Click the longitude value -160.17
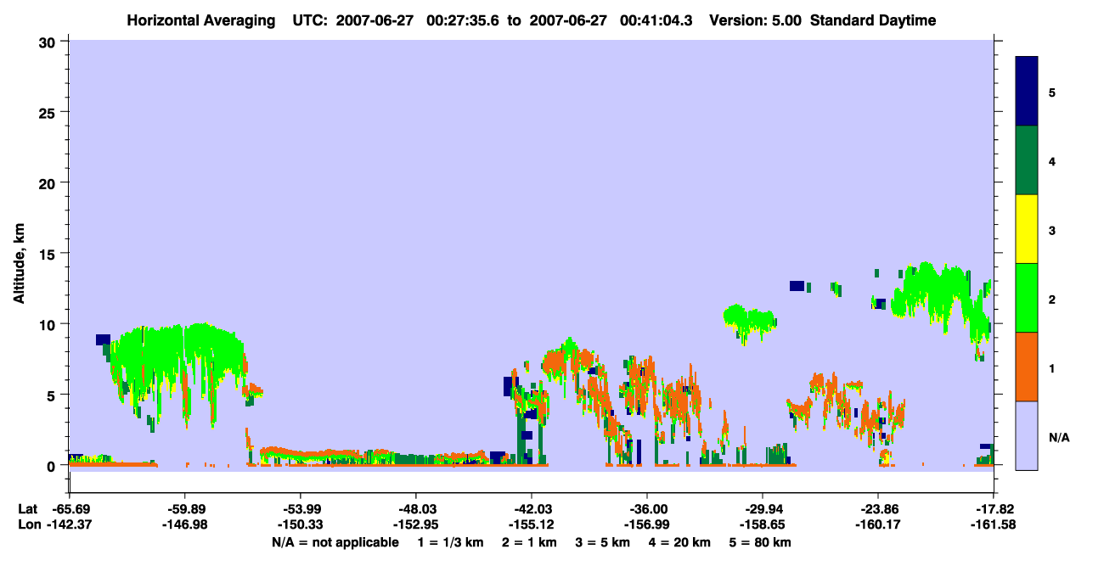 878,524
